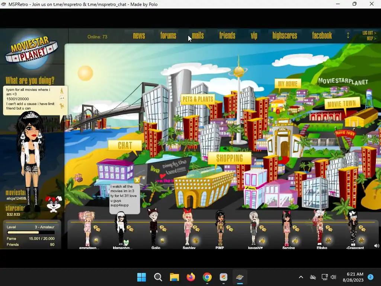Click face expression icon in status bubble

[x=62, y=98]
